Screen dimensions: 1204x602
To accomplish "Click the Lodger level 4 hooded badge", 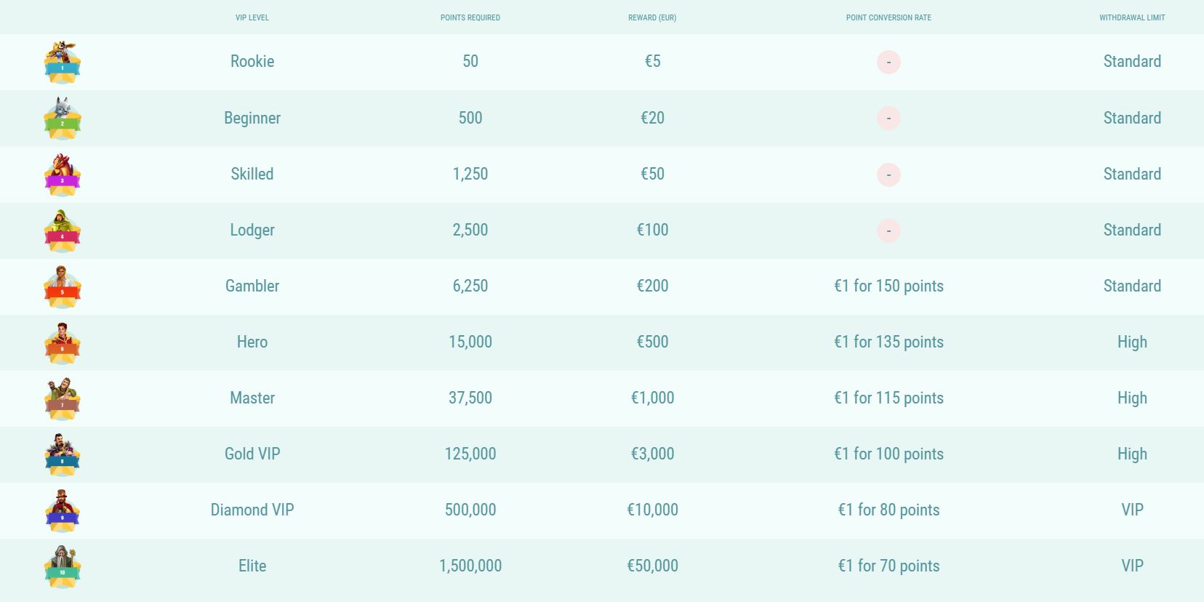I will 62,230.
